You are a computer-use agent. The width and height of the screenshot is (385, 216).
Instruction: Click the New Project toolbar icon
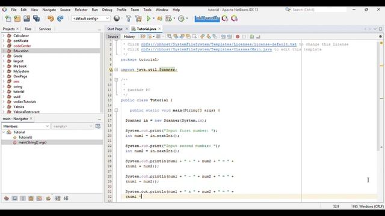pyautogui.click(x=17, y=19)
